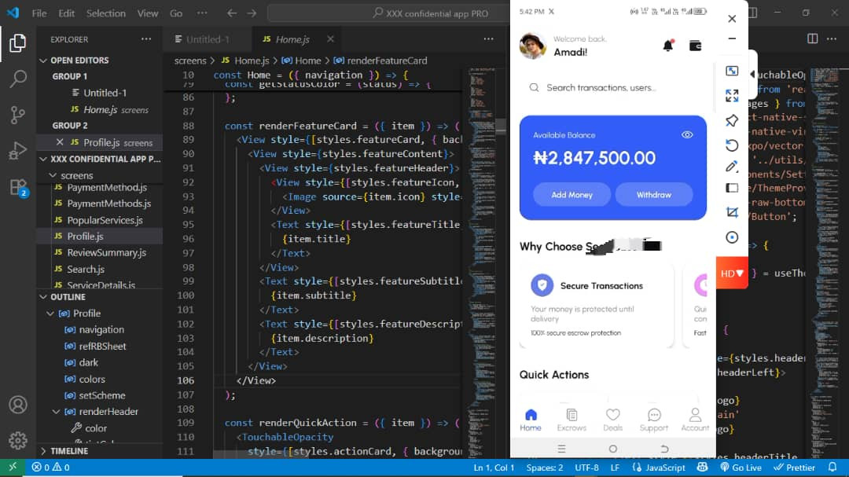Toggle the balance visibility eye icon
This screenshot has height=477, width=849.
pyautogui.click(x=687, y=135)
